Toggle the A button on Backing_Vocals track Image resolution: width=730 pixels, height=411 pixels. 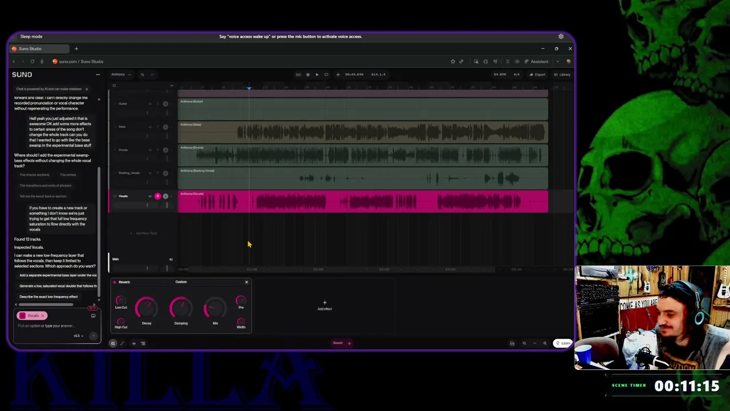click(165, 173)
